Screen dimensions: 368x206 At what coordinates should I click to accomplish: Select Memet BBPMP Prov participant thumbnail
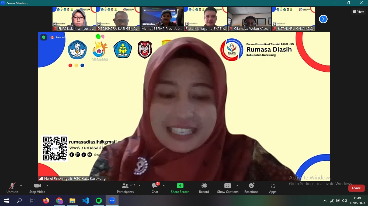coord(162,19)
